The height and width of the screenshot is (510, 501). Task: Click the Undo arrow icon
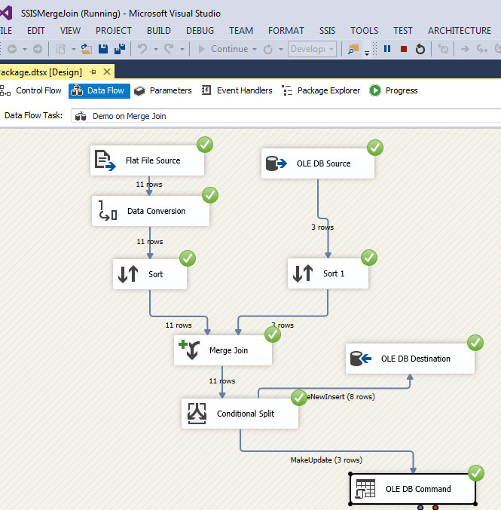(142, 49)
